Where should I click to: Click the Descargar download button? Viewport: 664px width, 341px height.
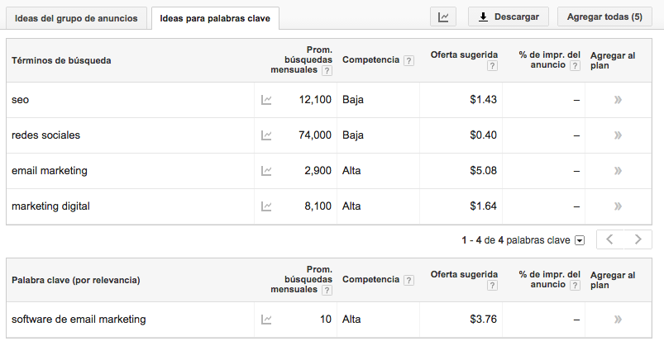click(509, 17)
